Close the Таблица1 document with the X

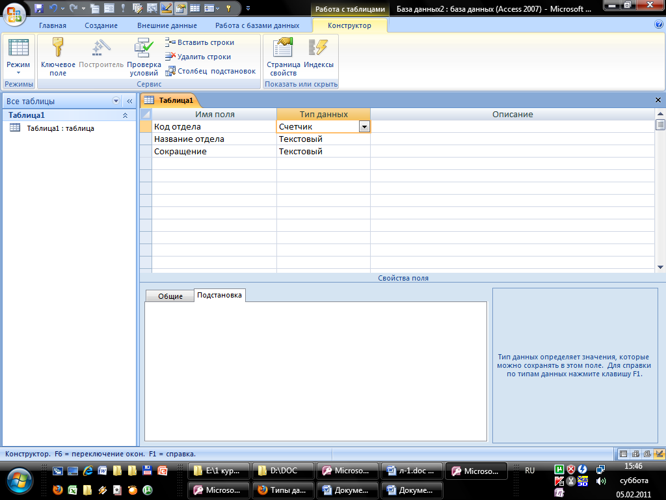658,100
